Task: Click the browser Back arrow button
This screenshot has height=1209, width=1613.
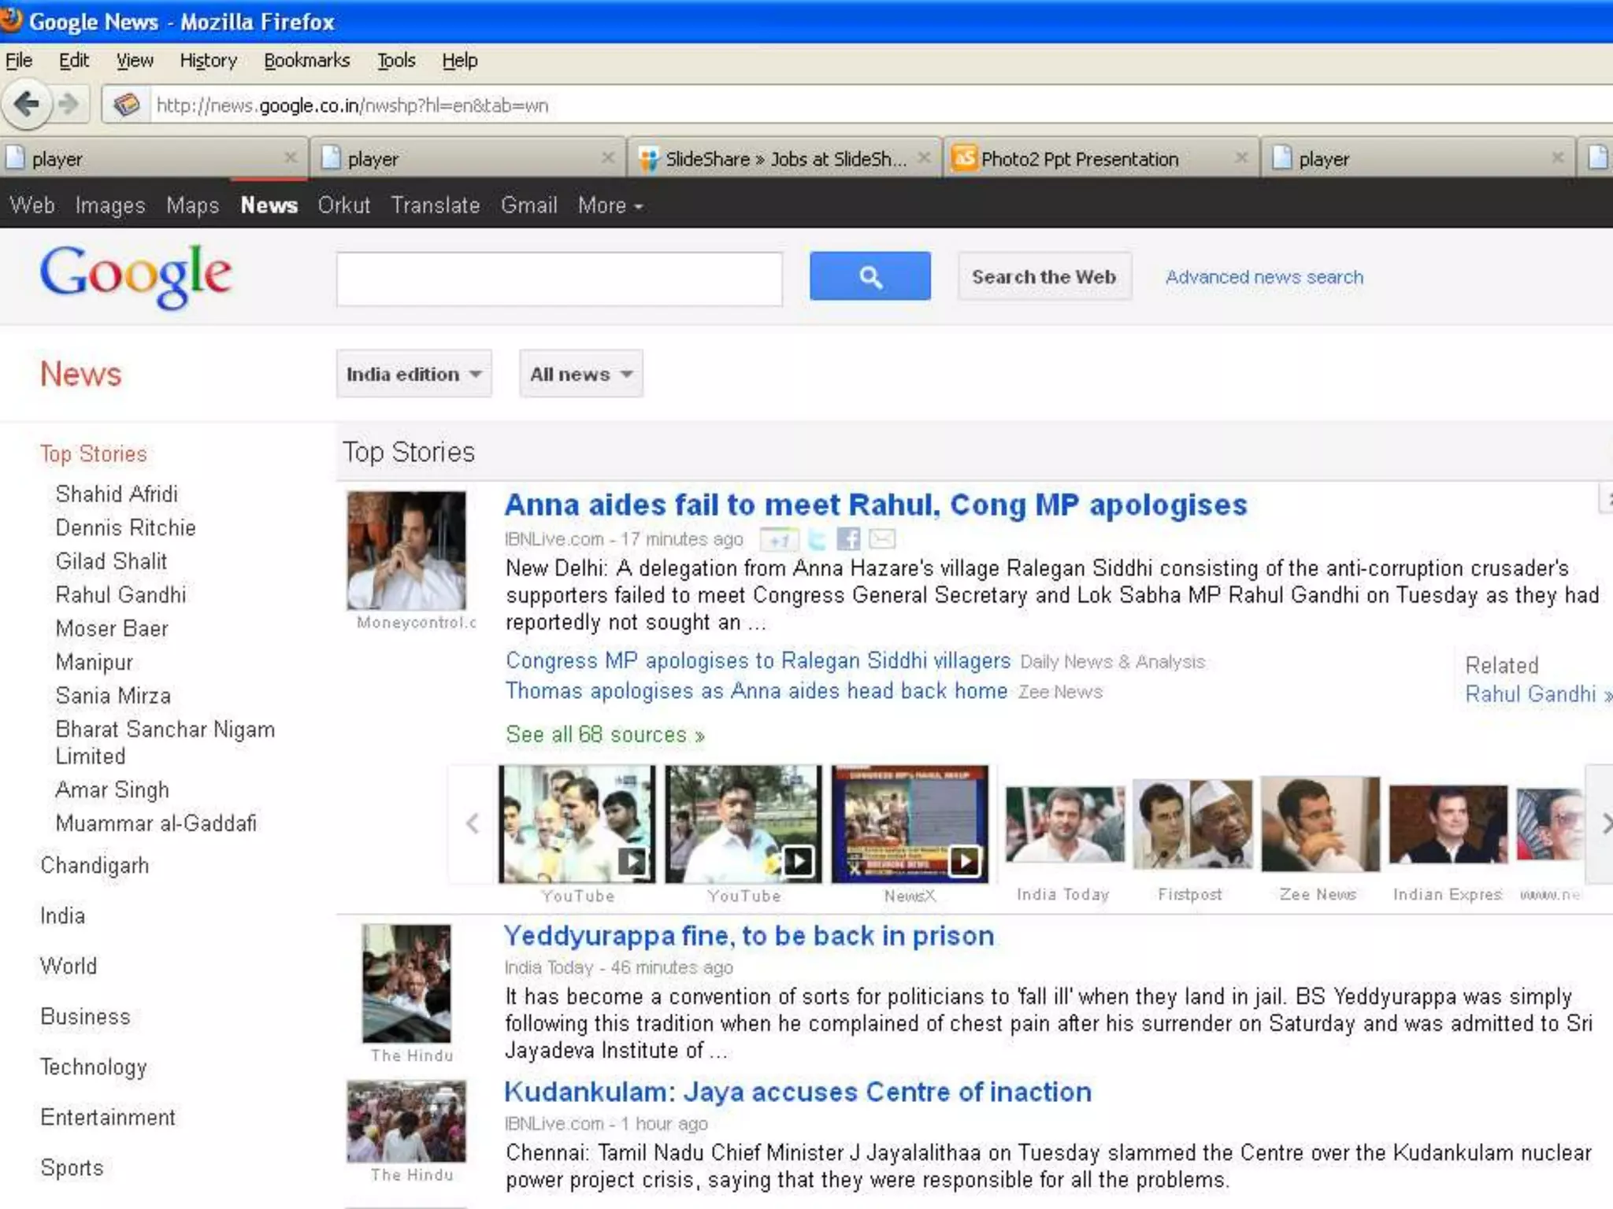Action: click(x=27, y=104)
